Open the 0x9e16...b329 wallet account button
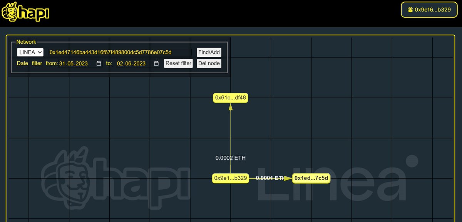Viewport: 462px width, 222px height. coord(429,10)
